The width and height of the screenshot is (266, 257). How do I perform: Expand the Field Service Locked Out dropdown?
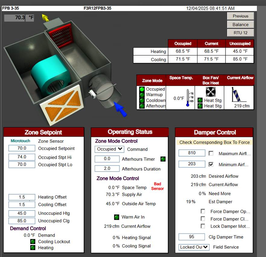[x=194, y=247]
